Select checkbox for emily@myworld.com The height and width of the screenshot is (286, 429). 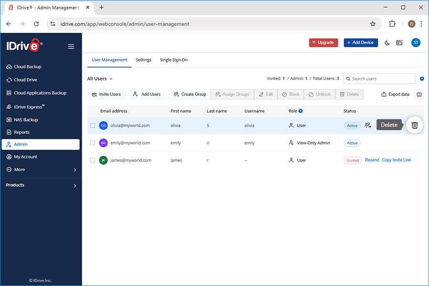(x=92, y=143)
